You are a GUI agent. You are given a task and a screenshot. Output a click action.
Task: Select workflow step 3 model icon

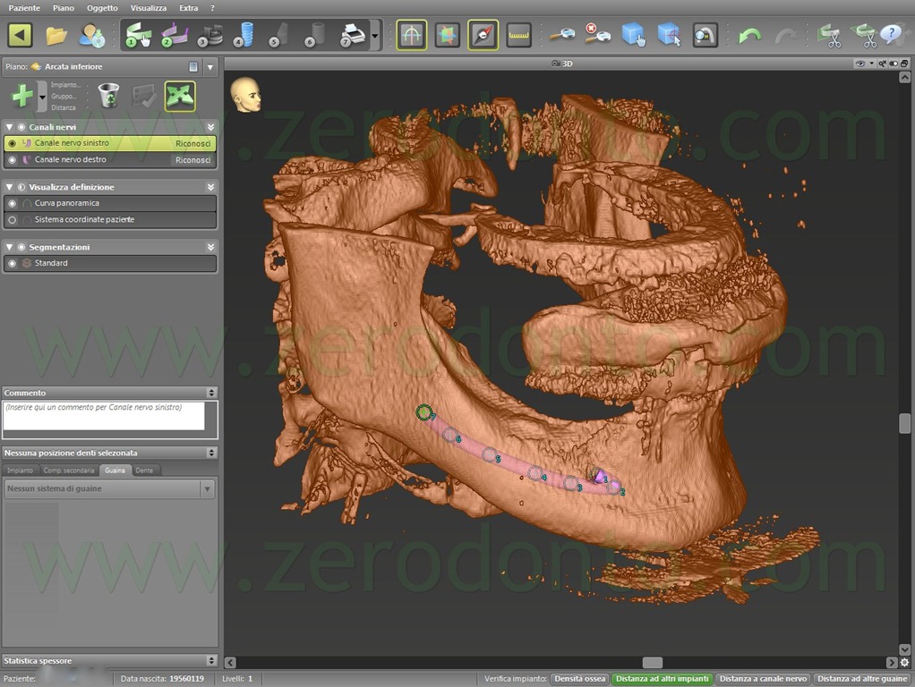(x=210, y=35)
